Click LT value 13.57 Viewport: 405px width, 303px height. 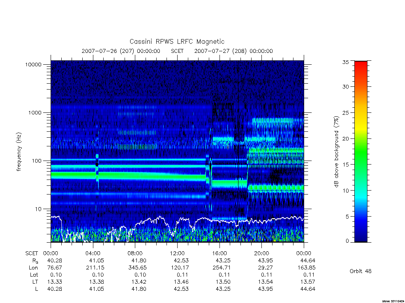point(308,282)
